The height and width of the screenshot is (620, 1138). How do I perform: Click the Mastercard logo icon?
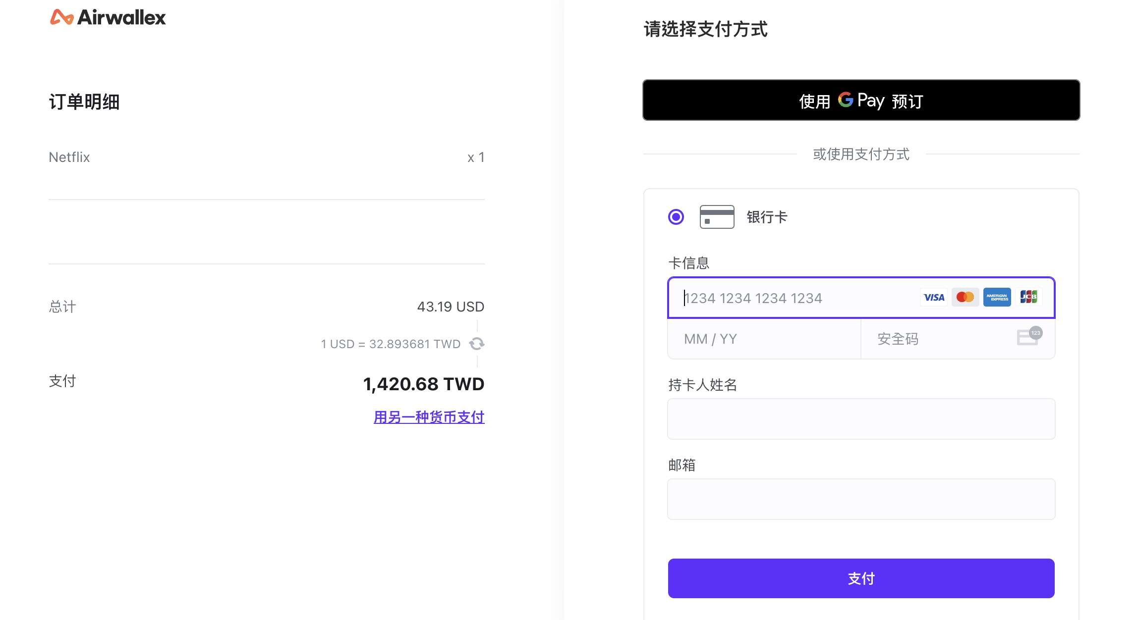[965, 298]
